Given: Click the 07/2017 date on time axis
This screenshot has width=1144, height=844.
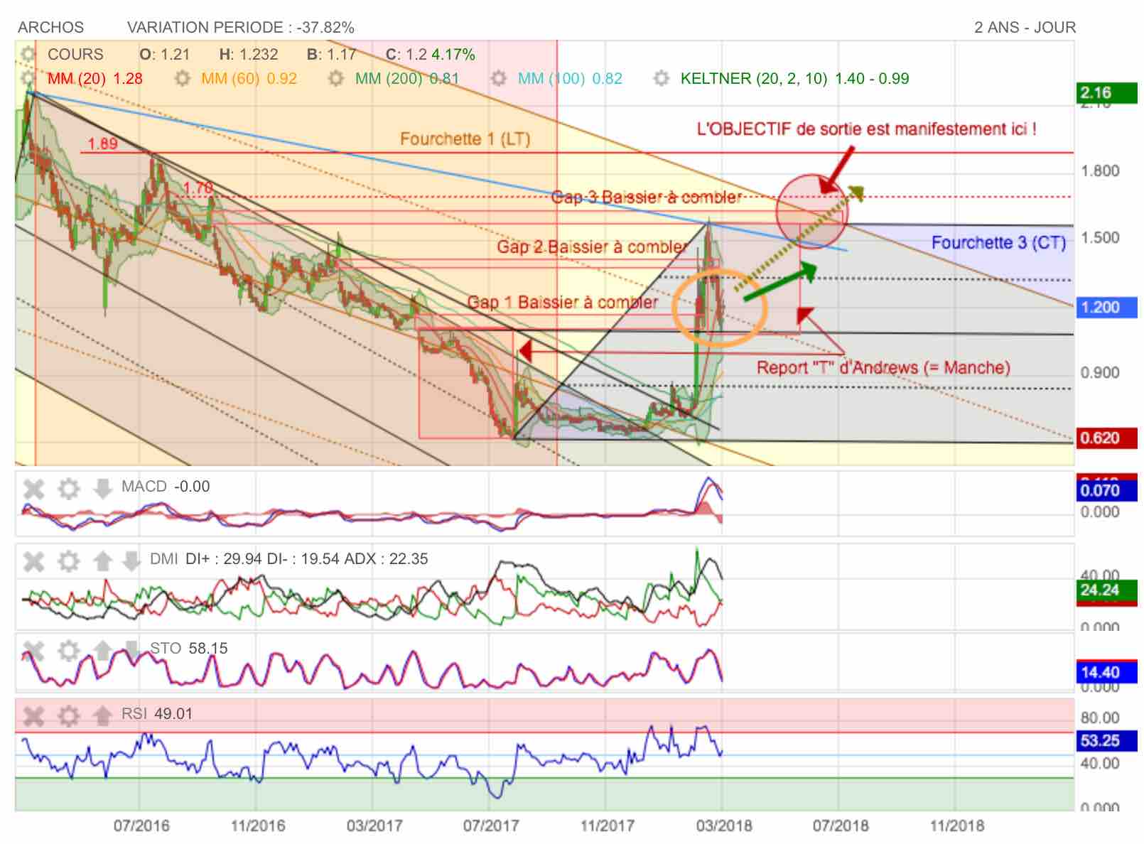Looking at the screenshot, I should [491, 826].
